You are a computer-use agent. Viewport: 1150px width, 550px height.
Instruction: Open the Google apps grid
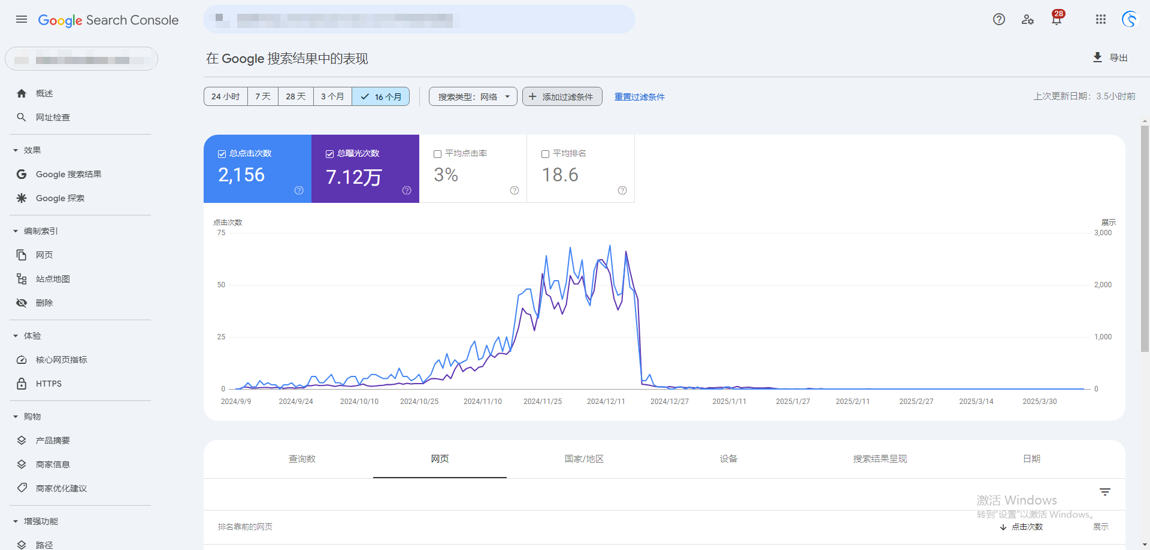click(1101, 19)
